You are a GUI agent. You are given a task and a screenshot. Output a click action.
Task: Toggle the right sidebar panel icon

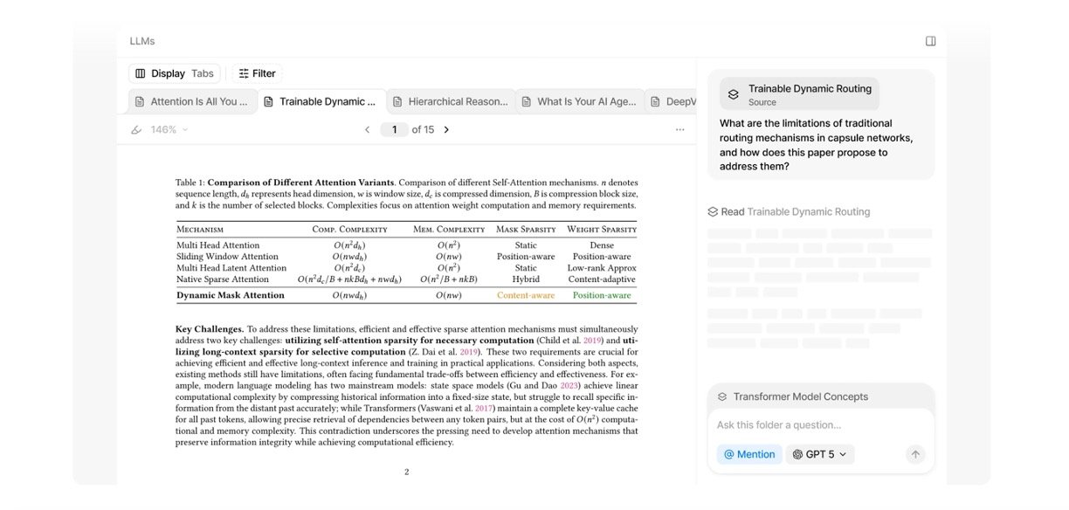[x=930, y=41]
